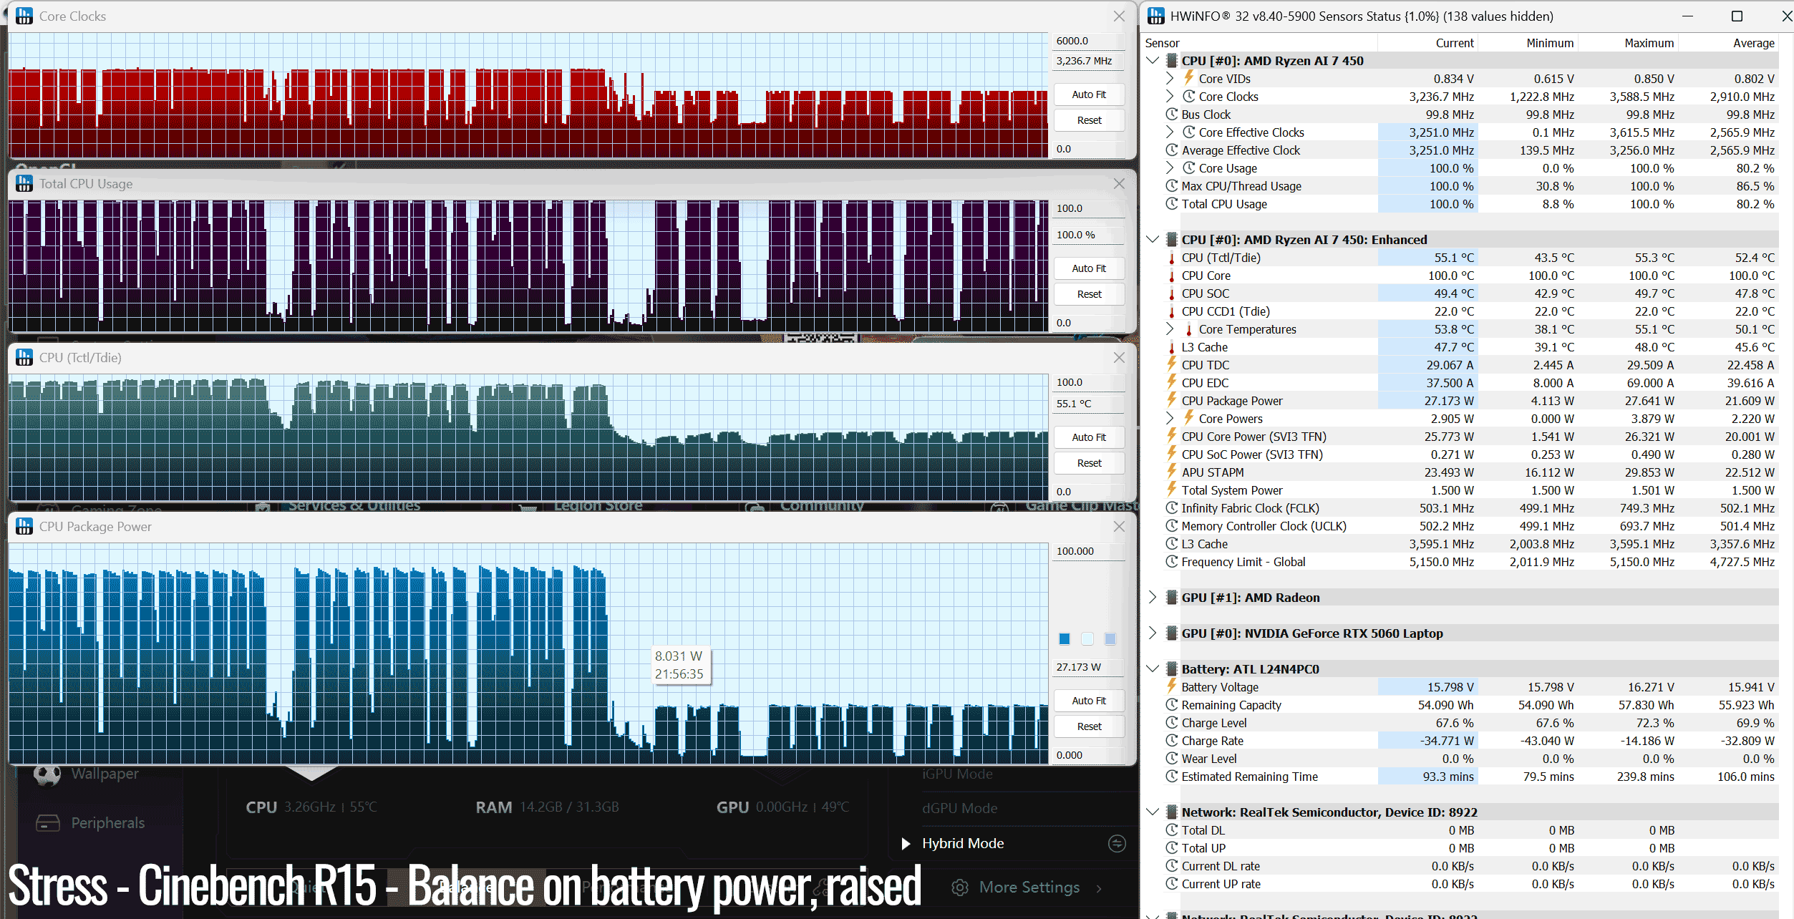The image size is (1794, 919).
Task: Select the CPU Package Power sensor row
Action: pyautogui.click(x=1460, y=401)
